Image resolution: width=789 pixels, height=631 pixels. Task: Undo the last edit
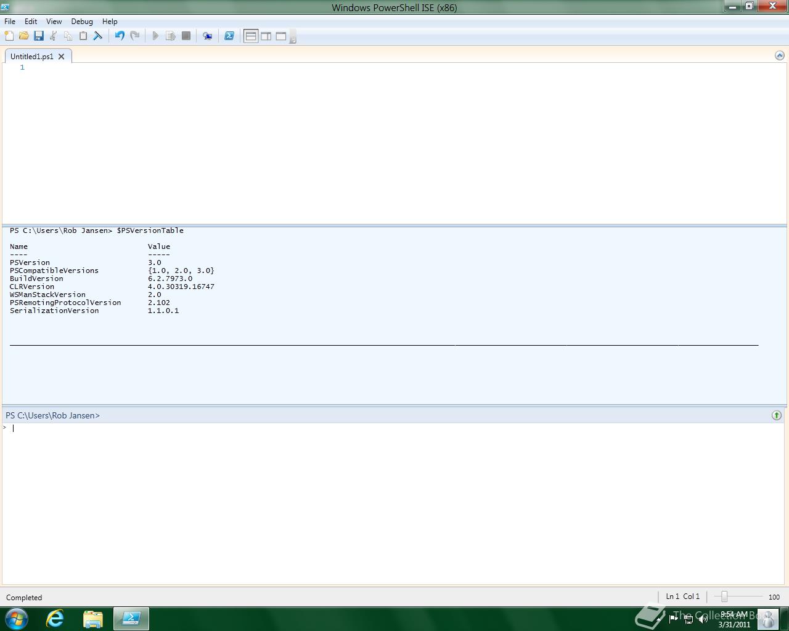120,36
